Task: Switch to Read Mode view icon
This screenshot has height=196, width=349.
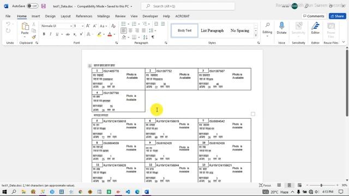Action: click(279, 185)
